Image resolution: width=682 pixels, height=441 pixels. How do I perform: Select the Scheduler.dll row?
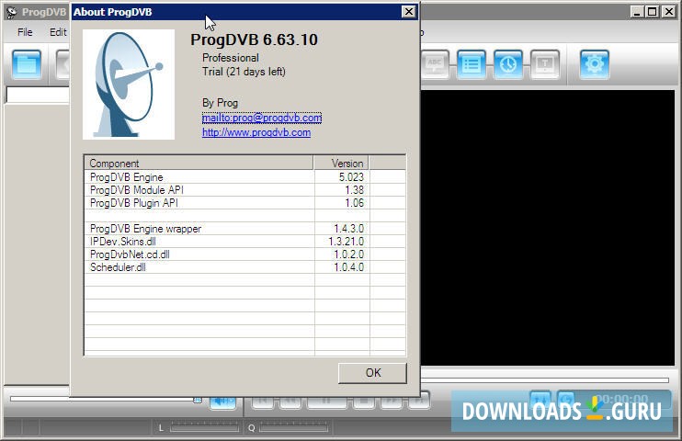click(x=244, y=267)
